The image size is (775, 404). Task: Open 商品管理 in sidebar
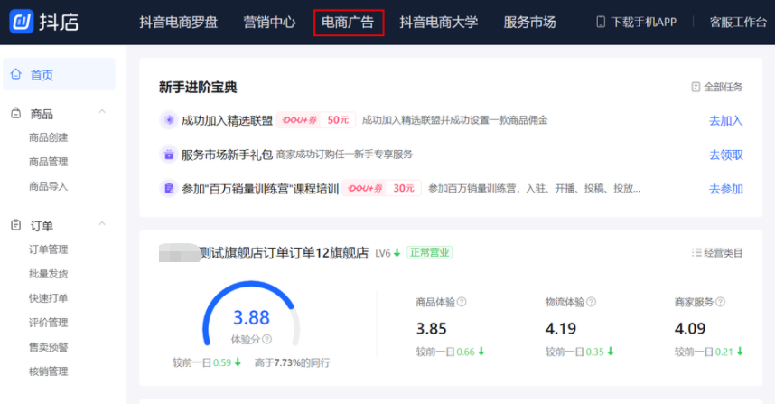coord(49,162)
